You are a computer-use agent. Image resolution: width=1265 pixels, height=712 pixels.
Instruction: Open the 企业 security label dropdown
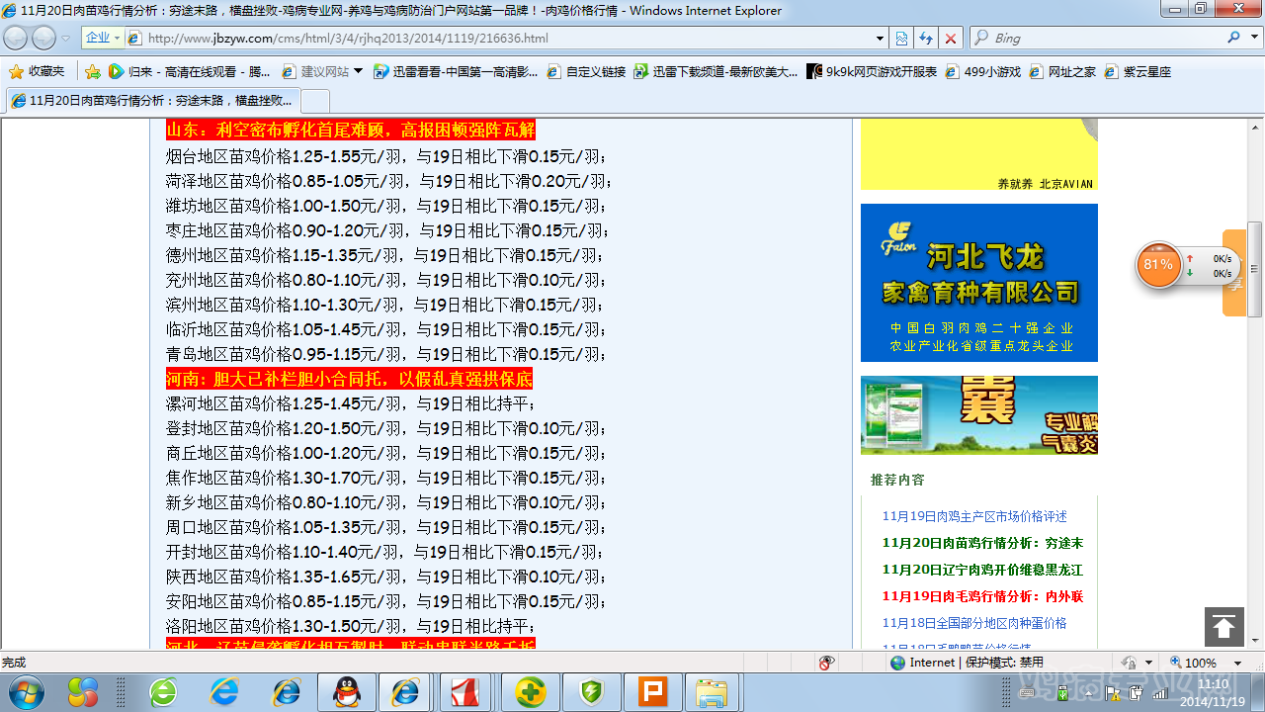(x=102, y=38)
